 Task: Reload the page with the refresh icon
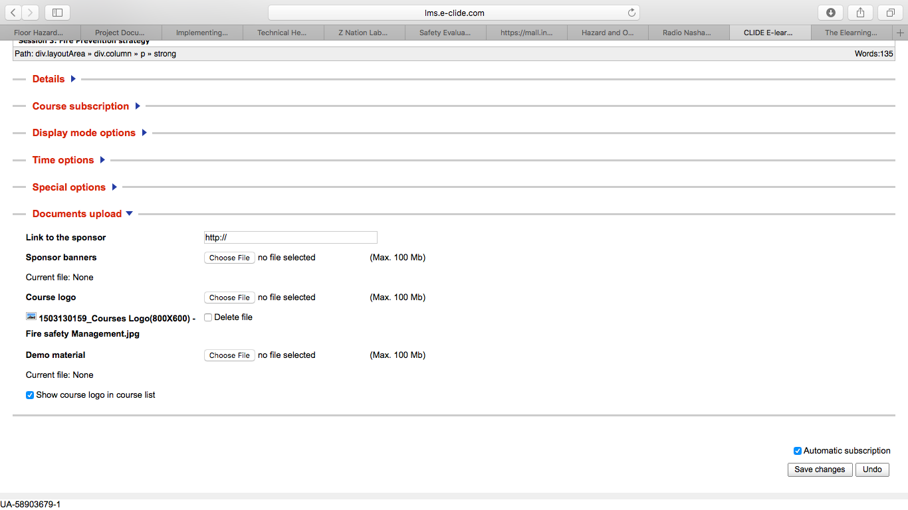coord(631,13)
